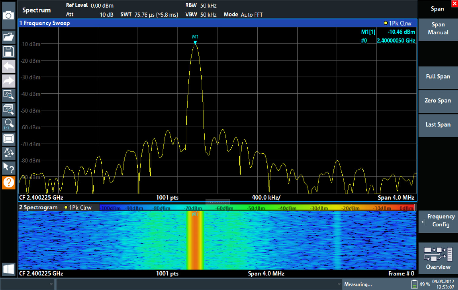The height and width of the screenshot is (290, 458).
Task: Open the Windows start icon at bottom left
Action: coord(9,269)
